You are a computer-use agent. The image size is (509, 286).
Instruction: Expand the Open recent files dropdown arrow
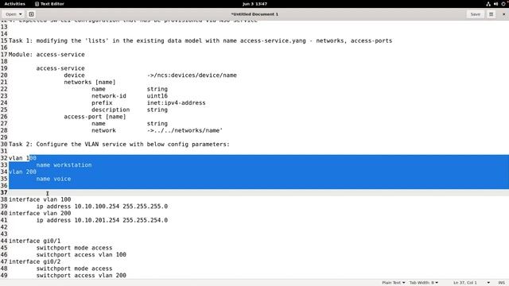[21, 14]
